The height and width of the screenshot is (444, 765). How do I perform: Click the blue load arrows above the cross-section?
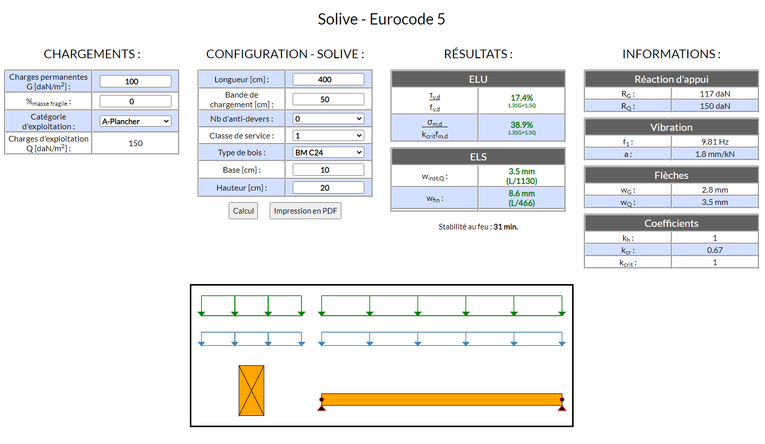point(251,339)
